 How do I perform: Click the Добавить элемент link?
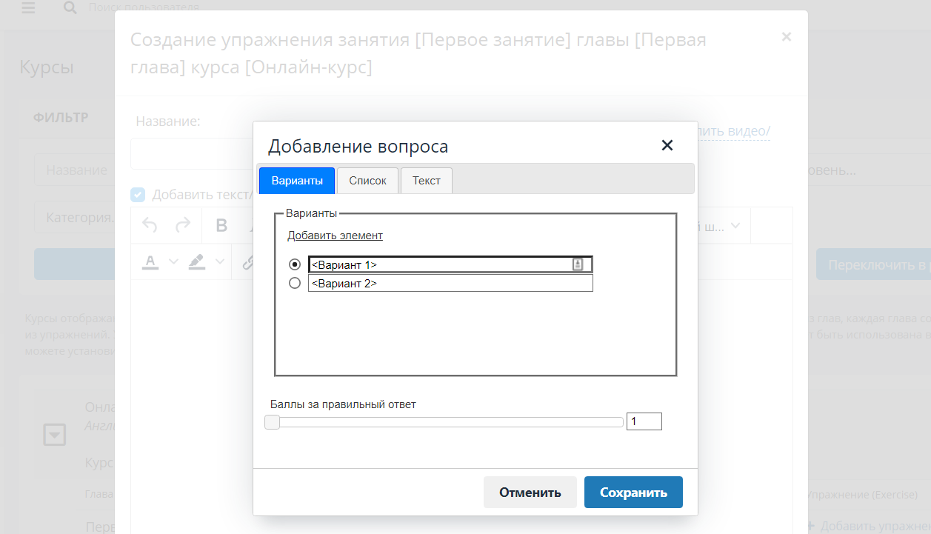coord(335,236)
